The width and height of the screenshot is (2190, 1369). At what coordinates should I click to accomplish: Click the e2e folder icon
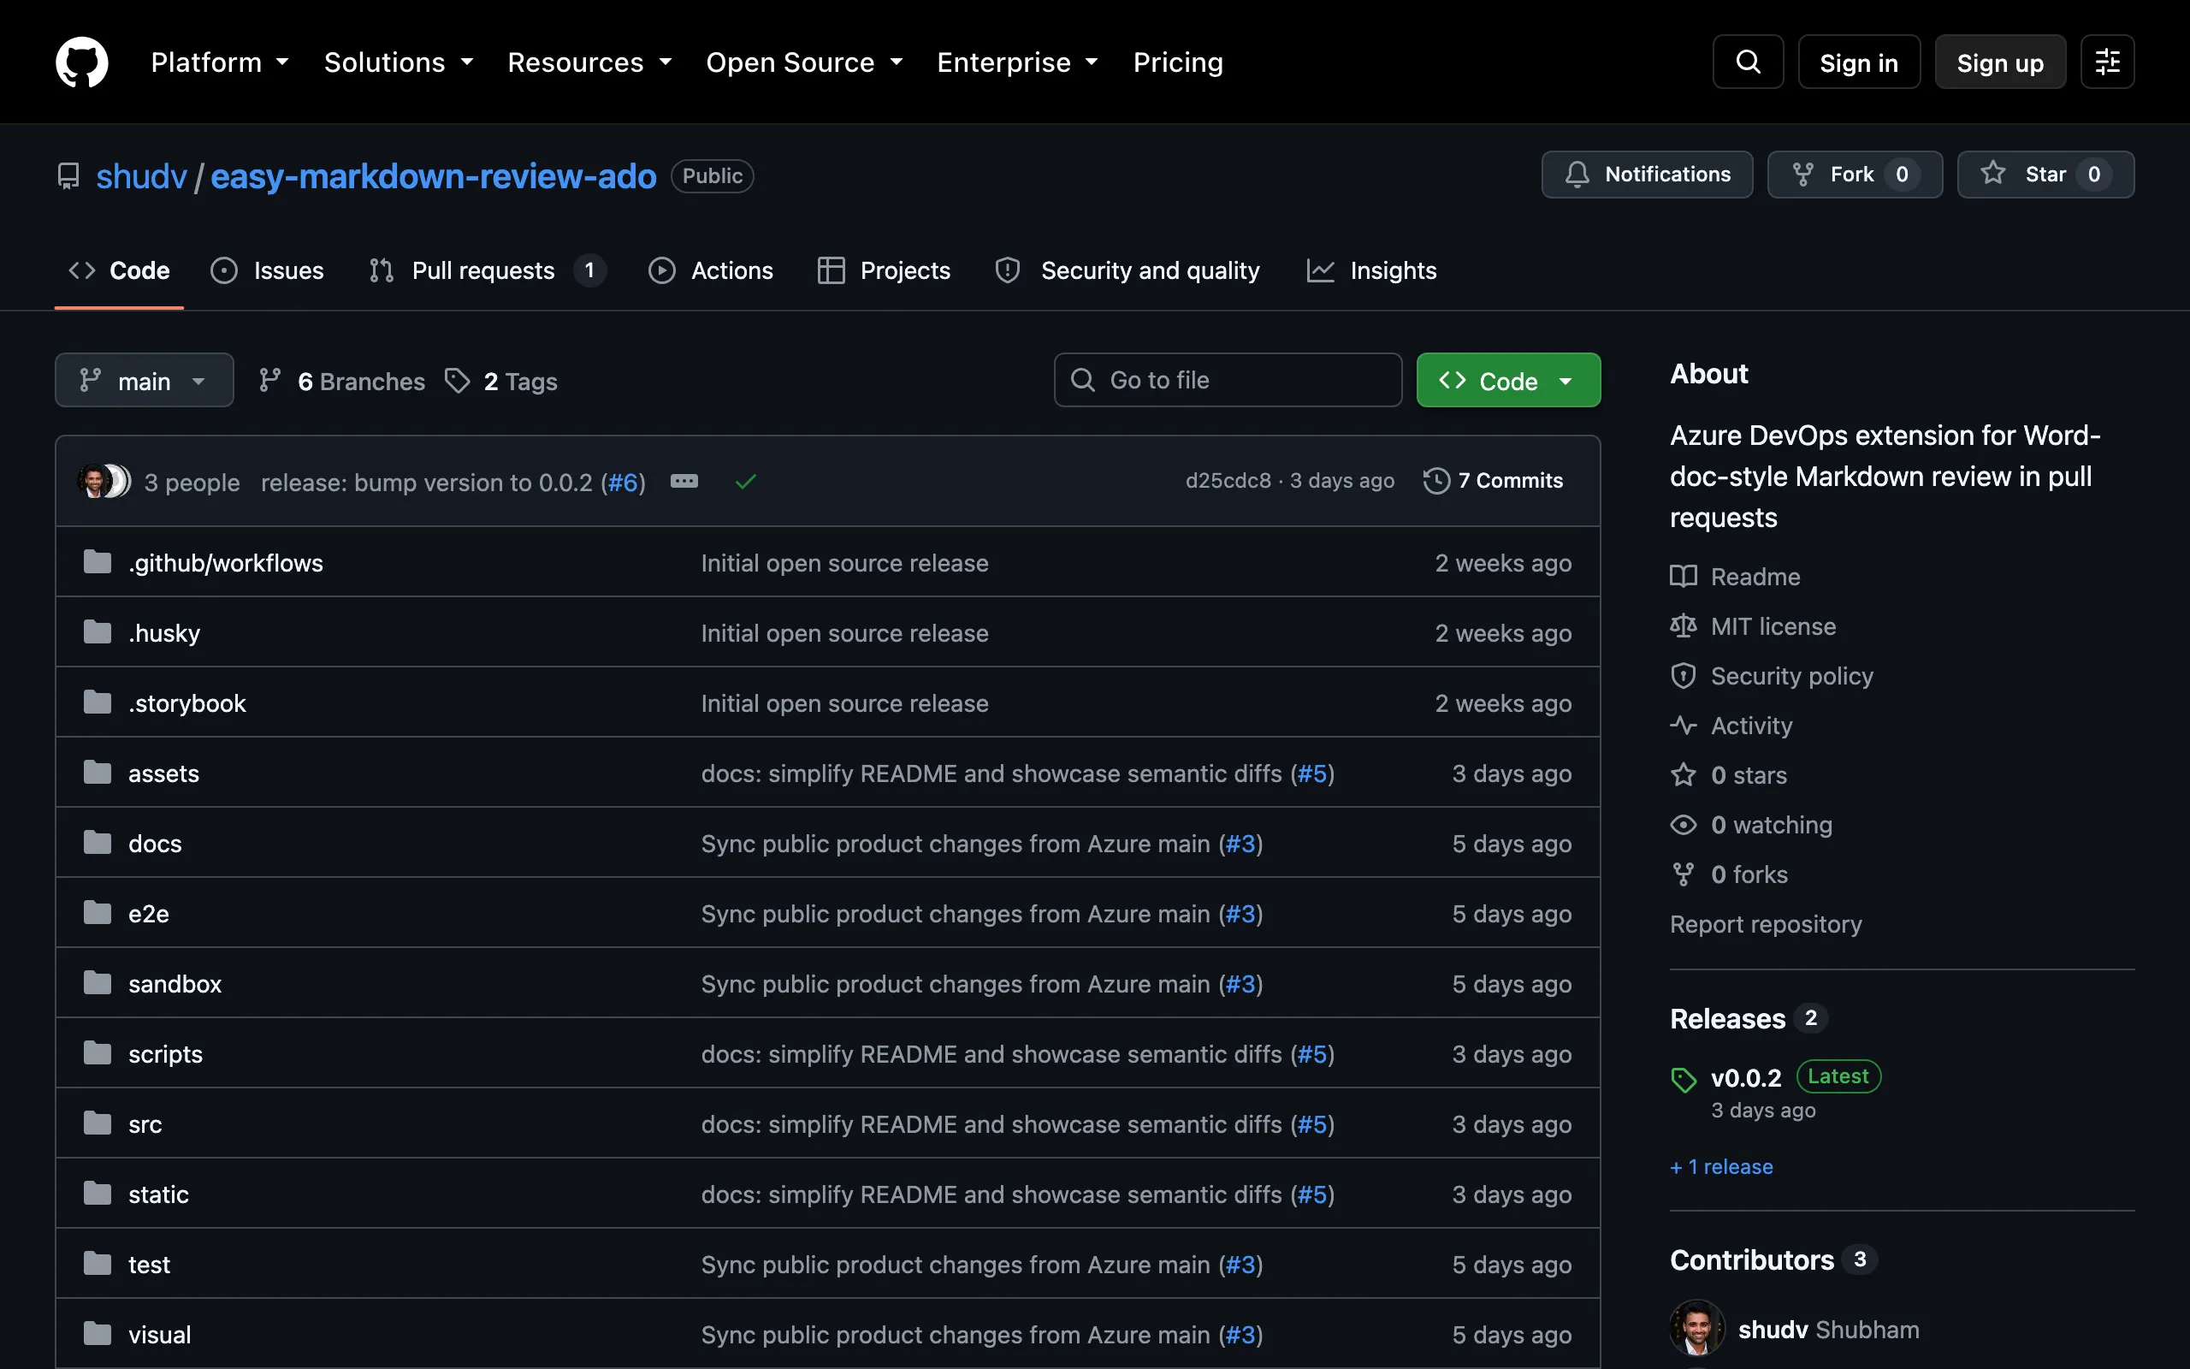(97, 913)
